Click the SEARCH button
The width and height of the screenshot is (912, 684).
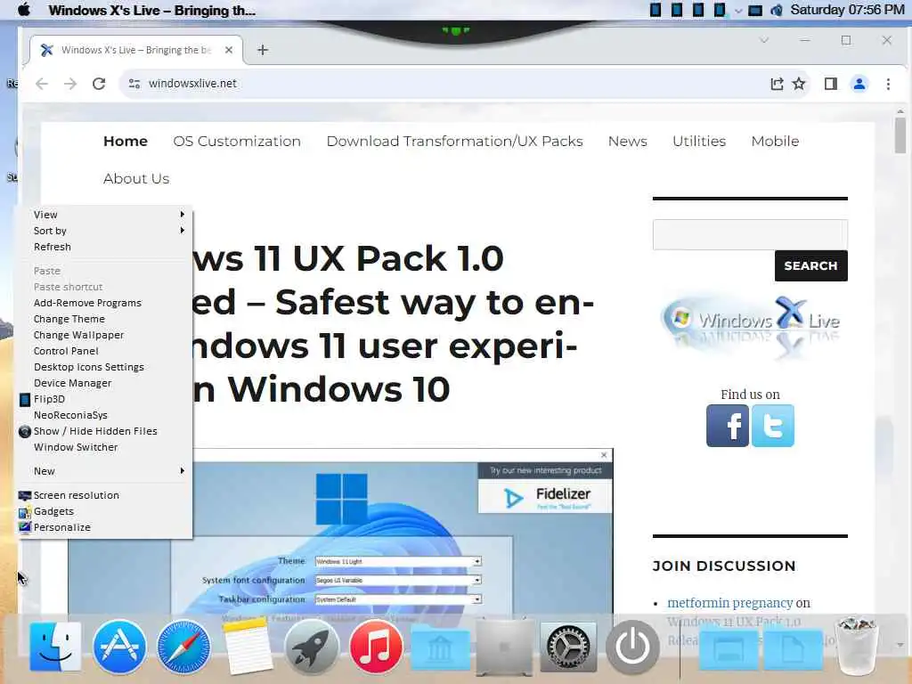tap(810, 265)
